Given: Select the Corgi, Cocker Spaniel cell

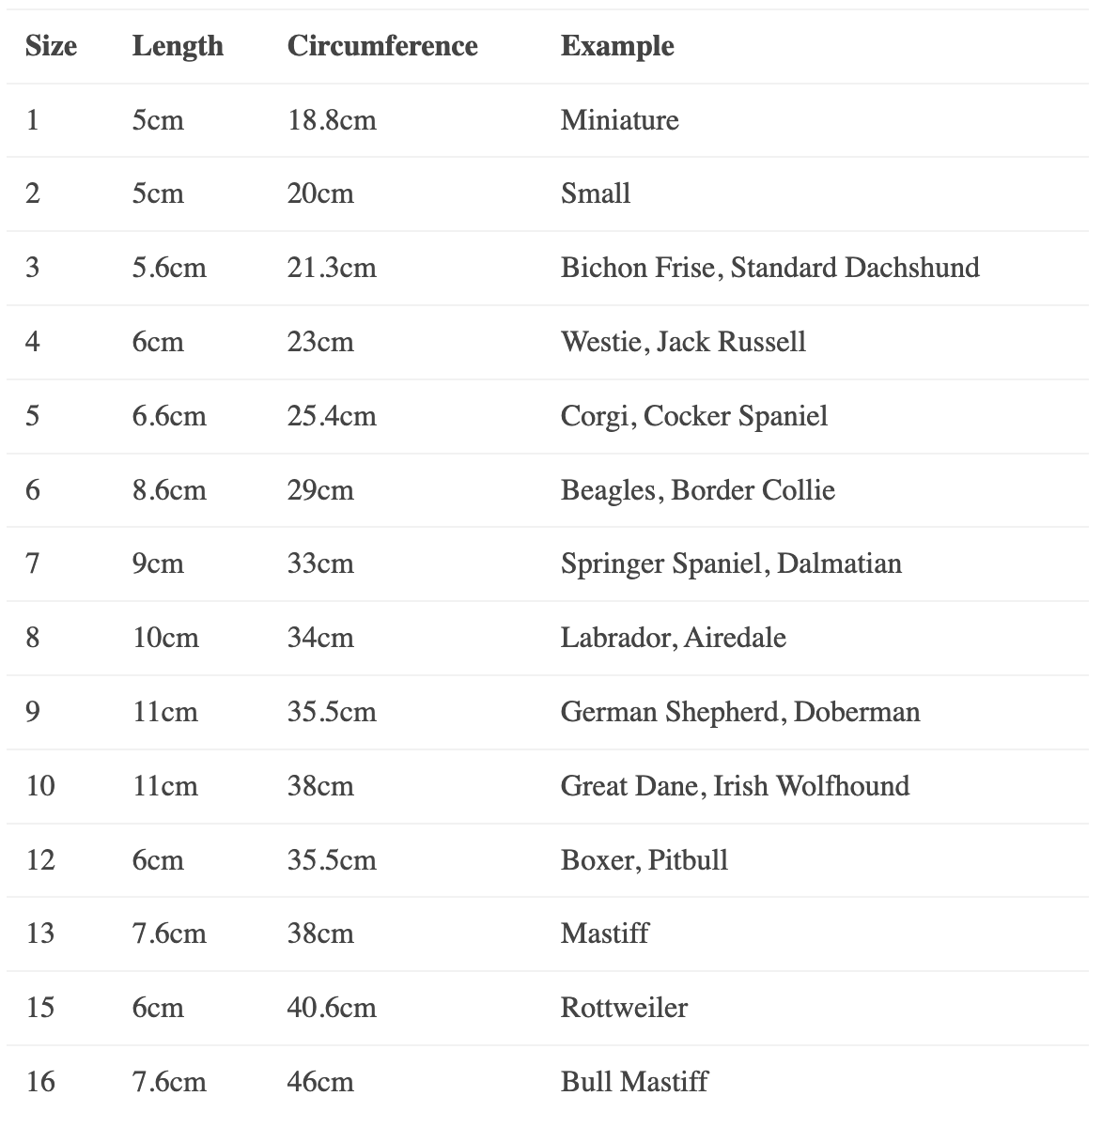Looking at the screenshot, I should pyautogui.click(x=693, y=415).
